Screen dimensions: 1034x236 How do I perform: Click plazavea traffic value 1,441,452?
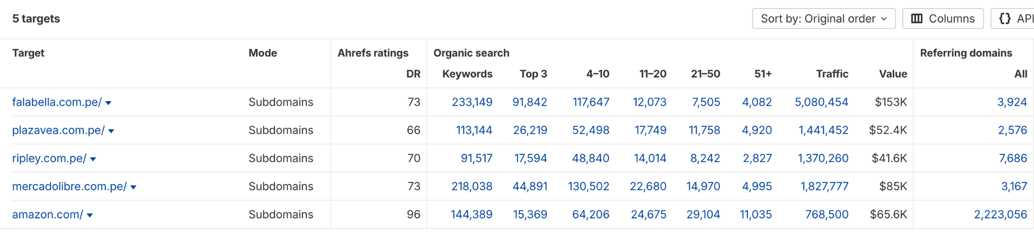tap(823, 130)
